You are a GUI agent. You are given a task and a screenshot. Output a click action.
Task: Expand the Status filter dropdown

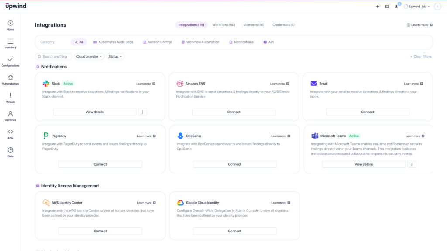click(x=115, y=56)
